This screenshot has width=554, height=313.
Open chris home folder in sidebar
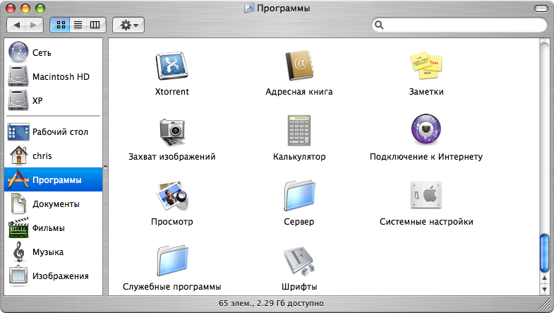point(54,155)
